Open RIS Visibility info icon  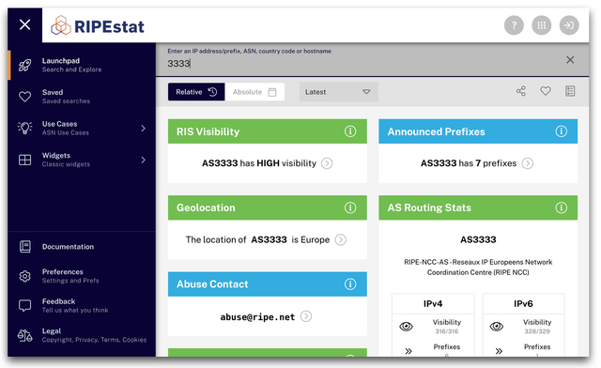(350, 131)
